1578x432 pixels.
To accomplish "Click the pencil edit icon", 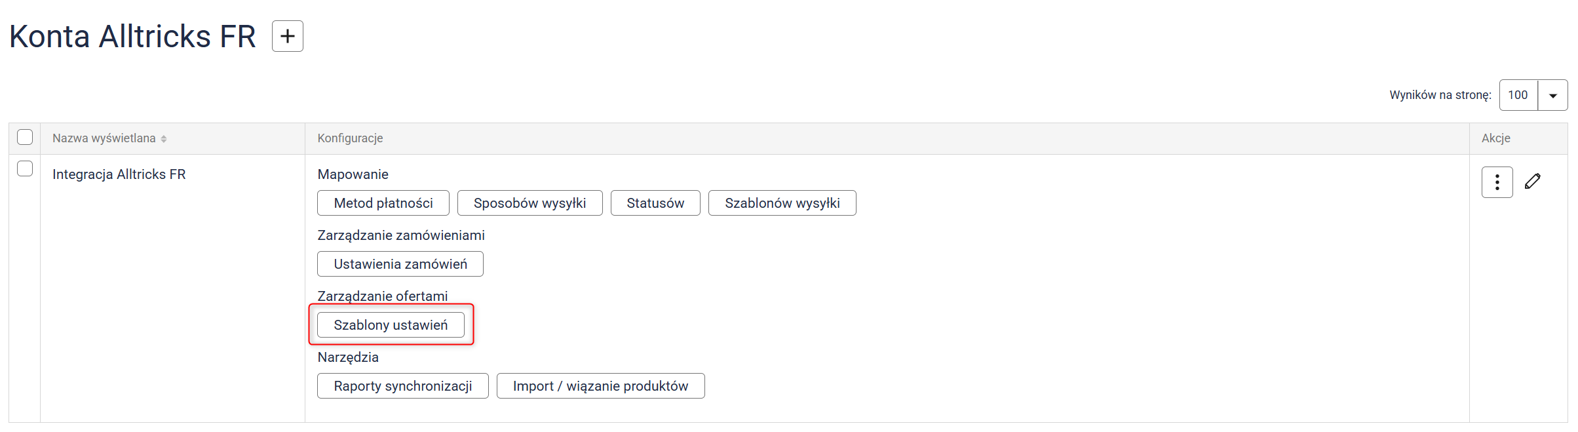I will [1532, 182].
